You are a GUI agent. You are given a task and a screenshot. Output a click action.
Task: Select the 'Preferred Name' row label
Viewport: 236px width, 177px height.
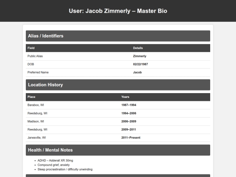click(x=38, y=73)
